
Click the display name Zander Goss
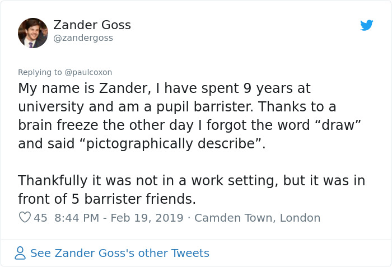pos(92,25)
